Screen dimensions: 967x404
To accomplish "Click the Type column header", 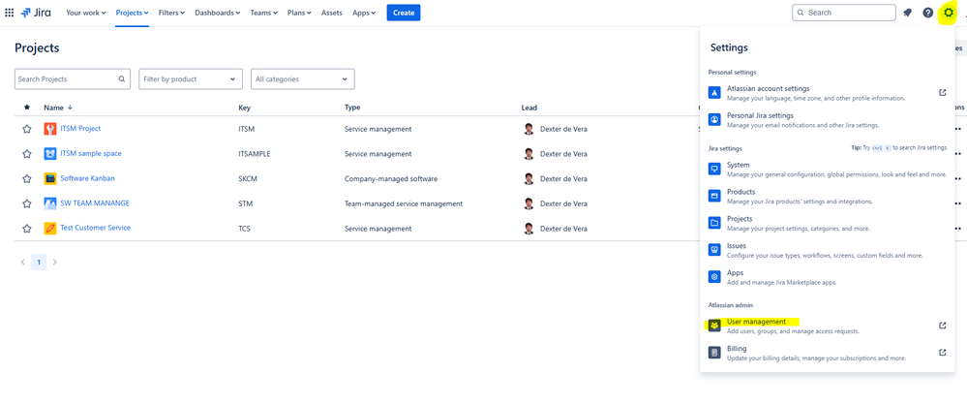I will pos(352,108).
